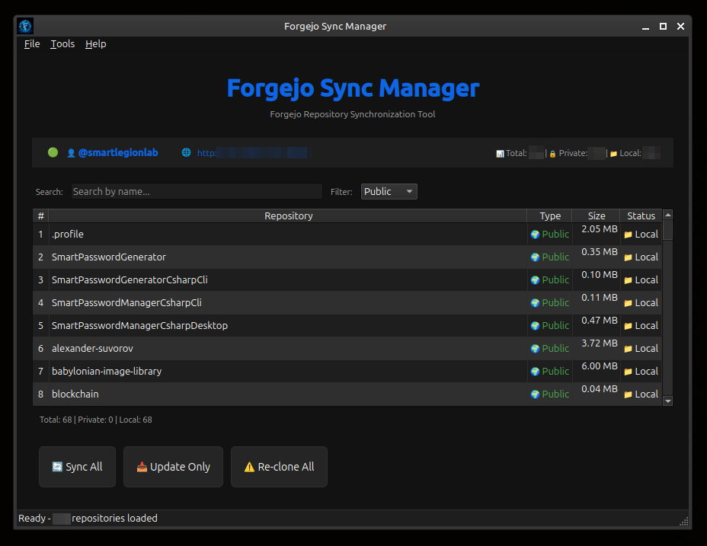Click the globe icon in SmartPasswordGenerator row
The width and height of the screenshot is (707, 546).
pos(536,257)
